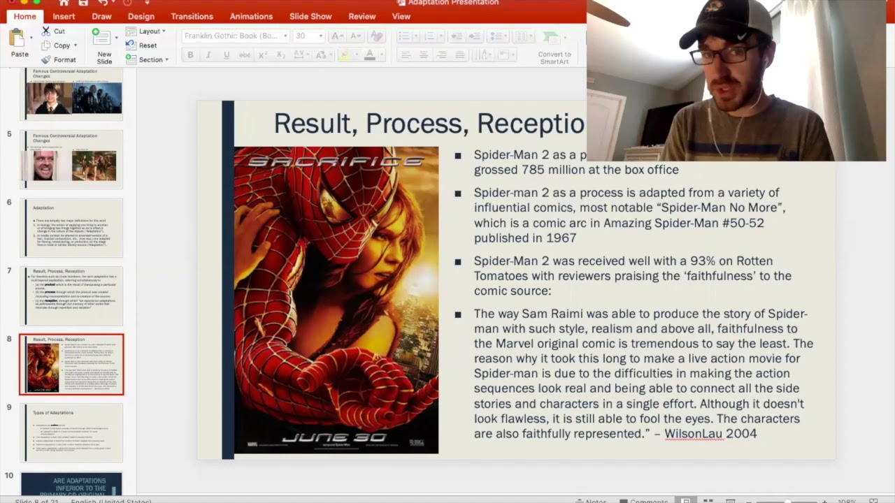
Task: Expand the Copy dropdown arrow
Action: point(76,45)
